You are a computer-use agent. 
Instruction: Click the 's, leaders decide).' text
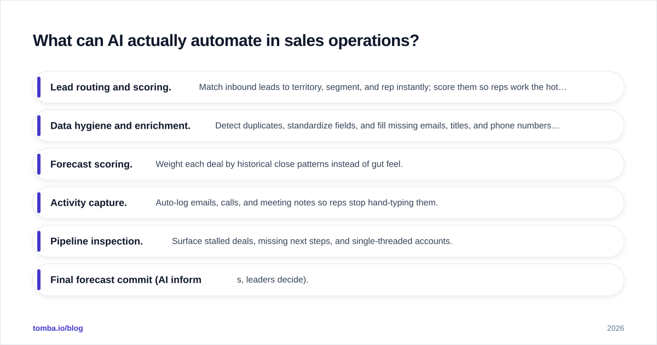pyautogui.click(x=273, y=280)
